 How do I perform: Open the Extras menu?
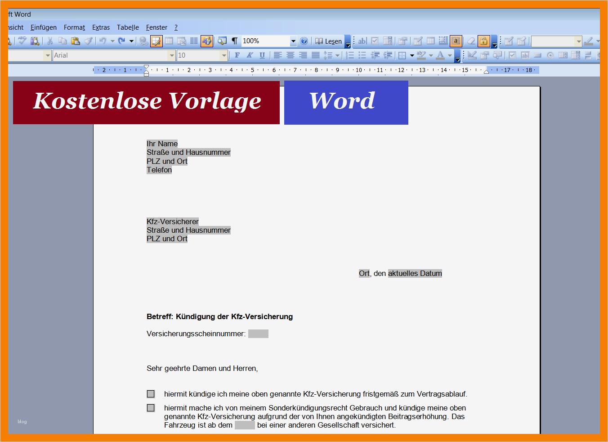101,27
